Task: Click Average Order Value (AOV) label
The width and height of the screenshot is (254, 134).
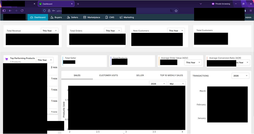Action: tap(175, 58)
